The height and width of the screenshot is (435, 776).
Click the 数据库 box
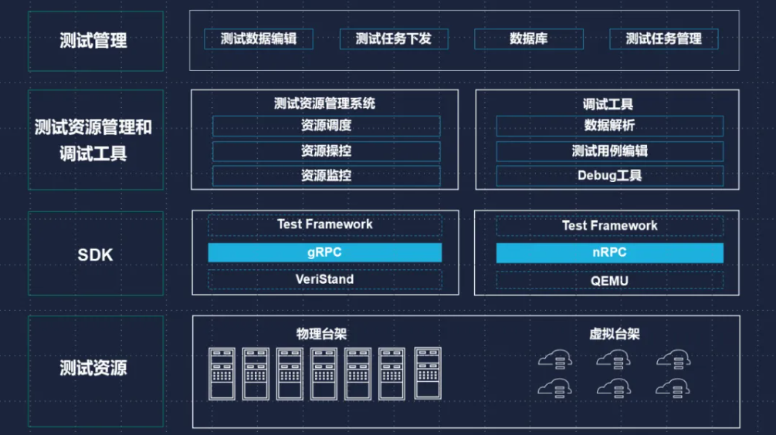[x=528, y=39]
